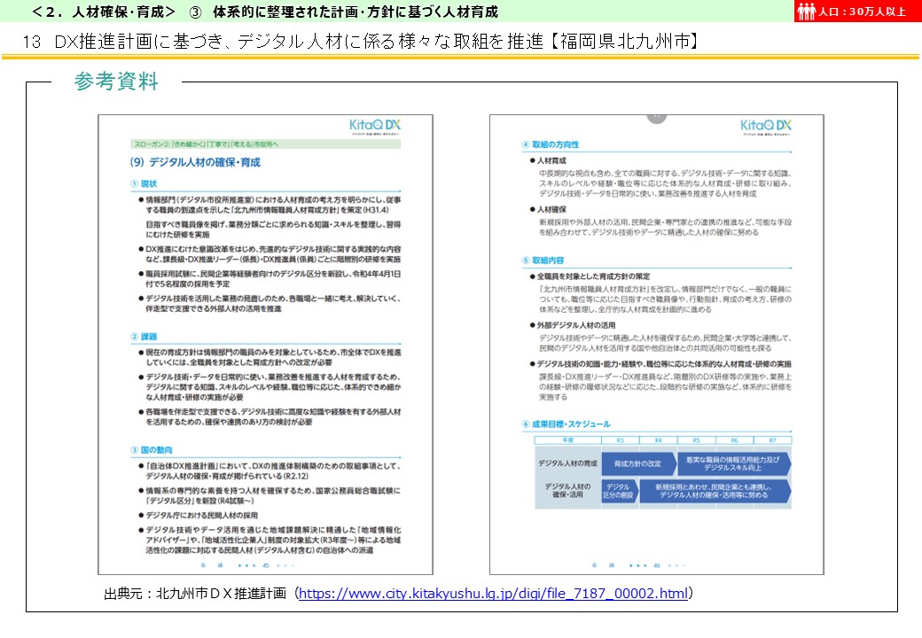This screenshot has height=638, width=922.
Task: Click the ① 現状 section heading
Action: coord(144,183)
